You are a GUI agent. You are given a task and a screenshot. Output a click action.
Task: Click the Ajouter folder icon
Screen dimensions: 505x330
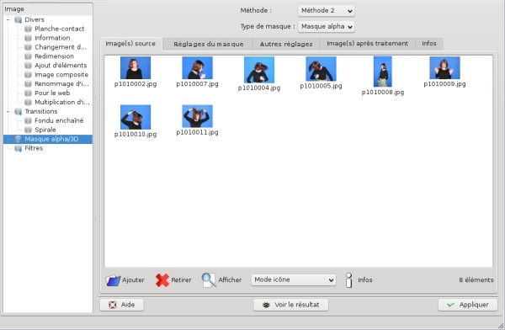113,280
